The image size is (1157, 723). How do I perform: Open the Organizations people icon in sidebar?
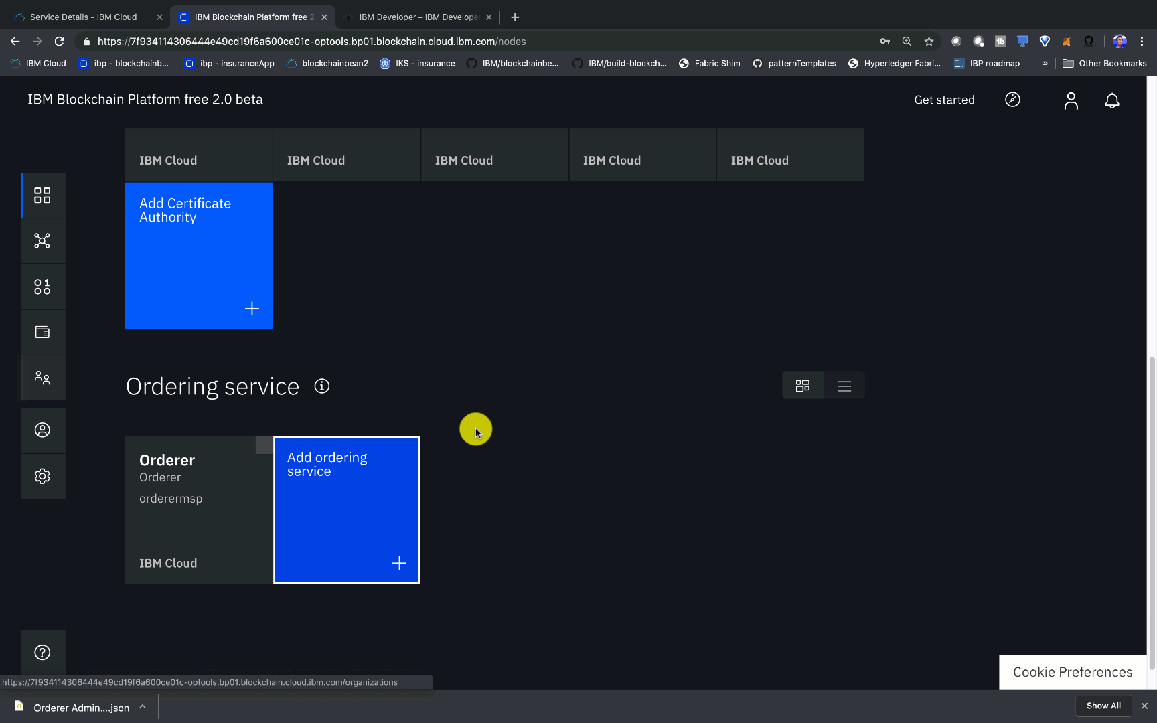42,378
